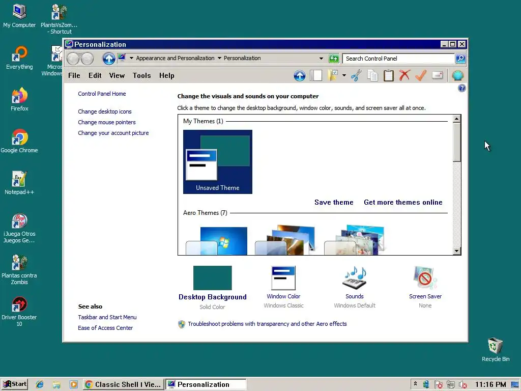Click Change mouse pointers link
Screen dimensions: 521x391
(x=107, y=122)
